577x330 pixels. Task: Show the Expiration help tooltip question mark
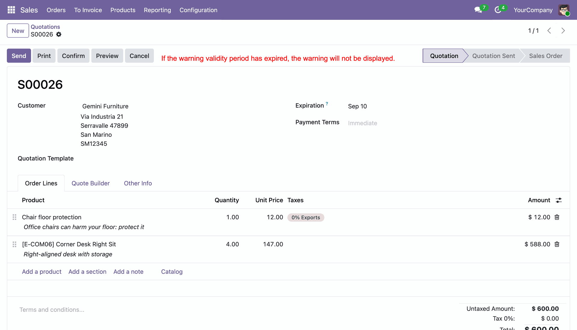[x=327, y=103]
